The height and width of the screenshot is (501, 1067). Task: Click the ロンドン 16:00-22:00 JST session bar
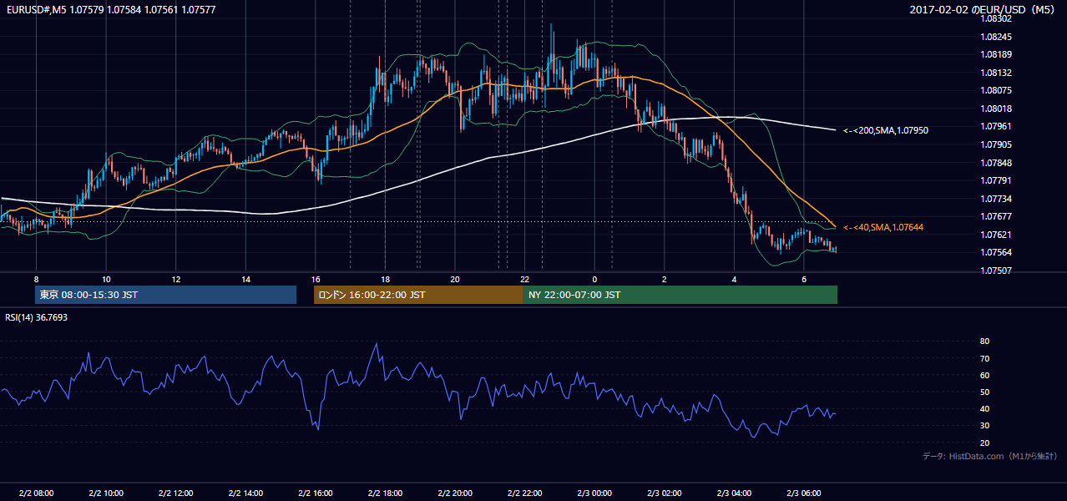pos(418,295)
